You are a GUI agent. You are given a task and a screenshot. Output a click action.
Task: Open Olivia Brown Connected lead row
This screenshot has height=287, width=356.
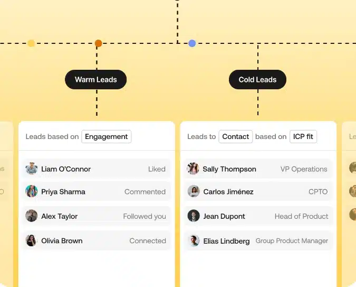(97, 240)
